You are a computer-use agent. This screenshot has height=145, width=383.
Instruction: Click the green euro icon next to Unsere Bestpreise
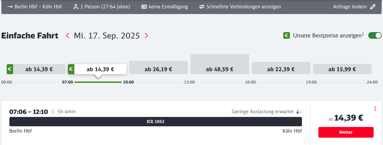pos(287,35)
